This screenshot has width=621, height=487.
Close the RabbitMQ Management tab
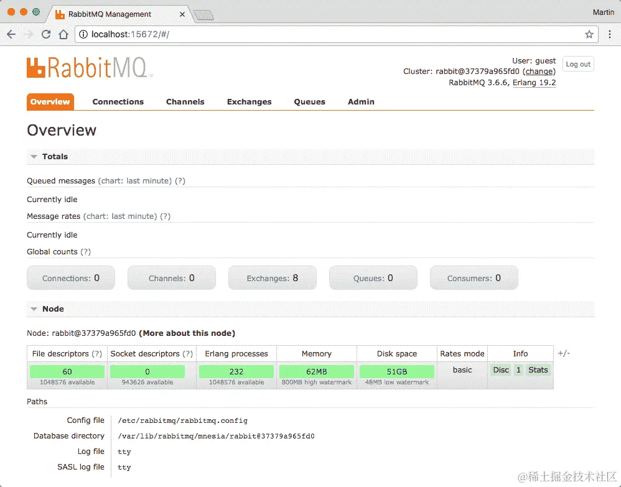tap(182, 14)
